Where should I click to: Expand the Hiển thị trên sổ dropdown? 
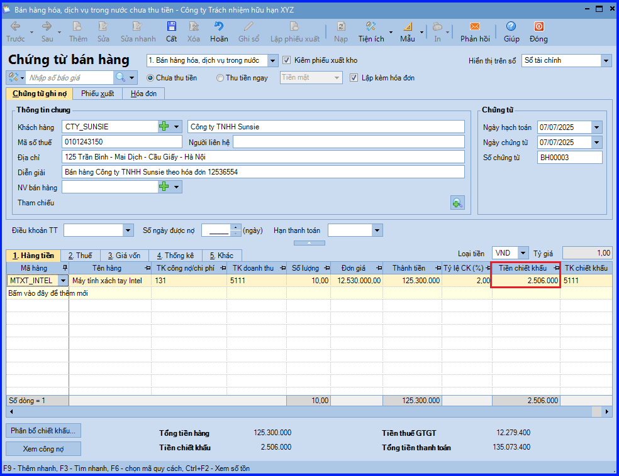click(x=606, y=61)
